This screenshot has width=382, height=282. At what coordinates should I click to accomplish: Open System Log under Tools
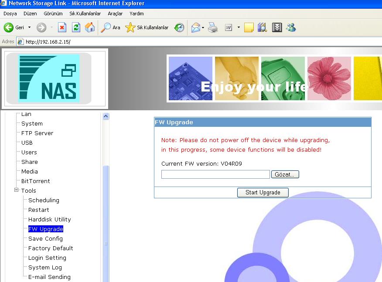[x=45, y=267]
